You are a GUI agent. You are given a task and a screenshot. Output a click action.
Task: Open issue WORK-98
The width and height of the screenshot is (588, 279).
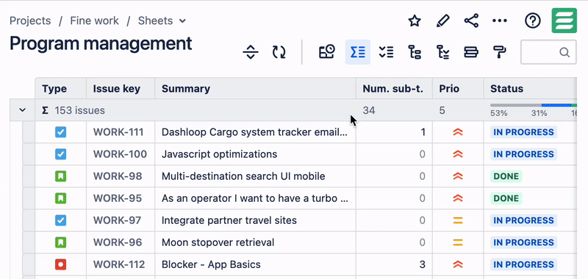pos(118,176)
